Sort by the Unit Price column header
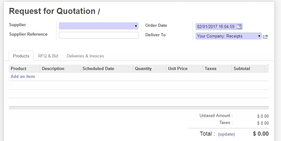This screenshot has height=141, width=281. (178, 68)
